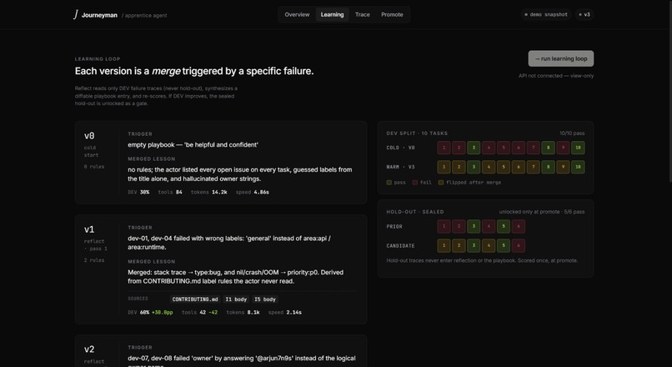Click the '14.2k' tokens value
672x367 pixels.
(x=219, y=193)
